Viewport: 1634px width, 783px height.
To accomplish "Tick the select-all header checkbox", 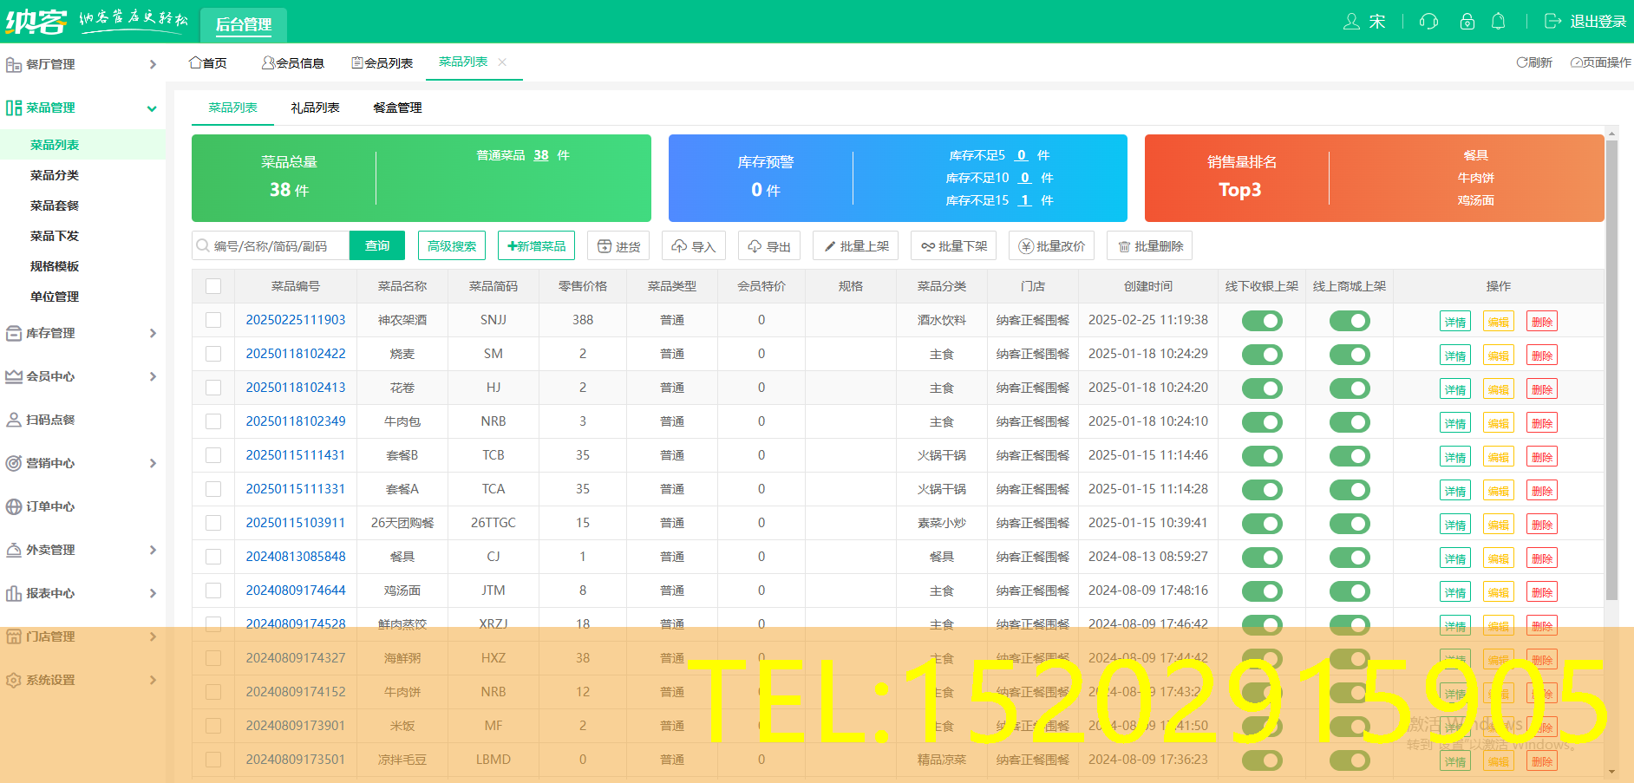I will 213,286.
